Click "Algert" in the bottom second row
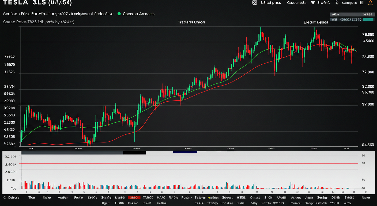This screenshot has height=206, width=377. pyautogui.click(x=105, y=203)
